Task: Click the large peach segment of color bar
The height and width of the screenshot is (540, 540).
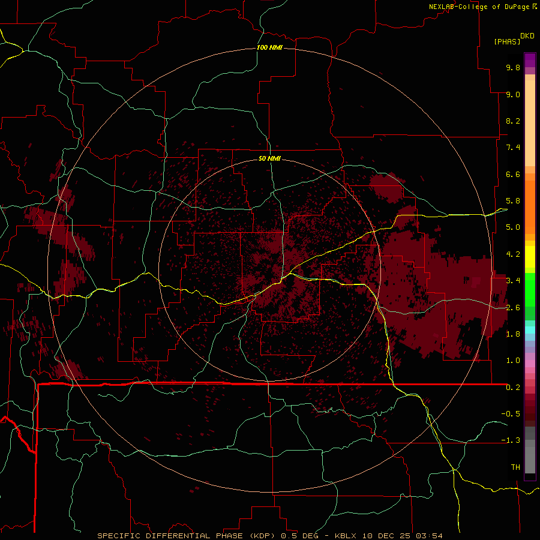Action: click(530, 123)
